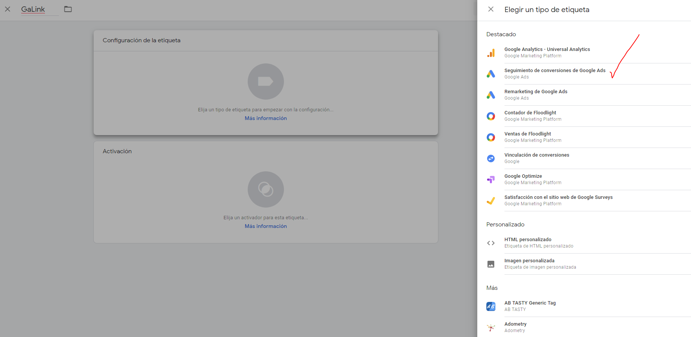
Task: Select the Contador de Floodlight icon
Action: click(x=491, y=116)
